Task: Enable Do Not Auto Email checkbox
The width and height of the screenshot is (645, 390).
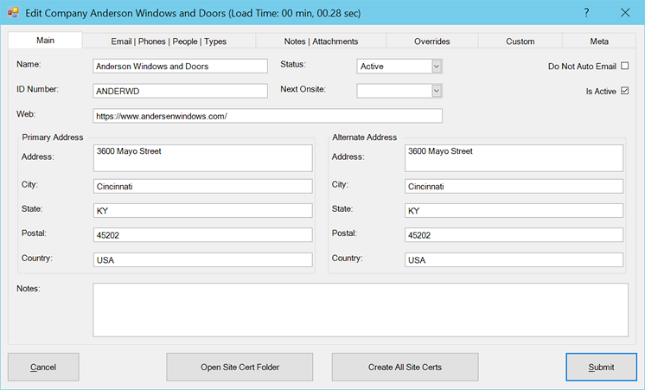Action: (624, 66)
